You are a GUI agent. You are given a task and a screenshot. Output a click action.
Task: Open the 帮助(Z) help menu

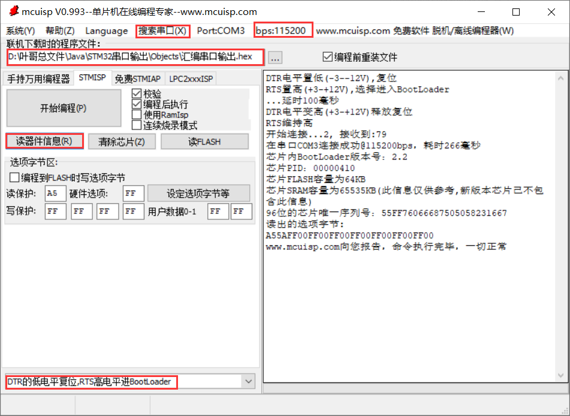[x=59, y=31]
